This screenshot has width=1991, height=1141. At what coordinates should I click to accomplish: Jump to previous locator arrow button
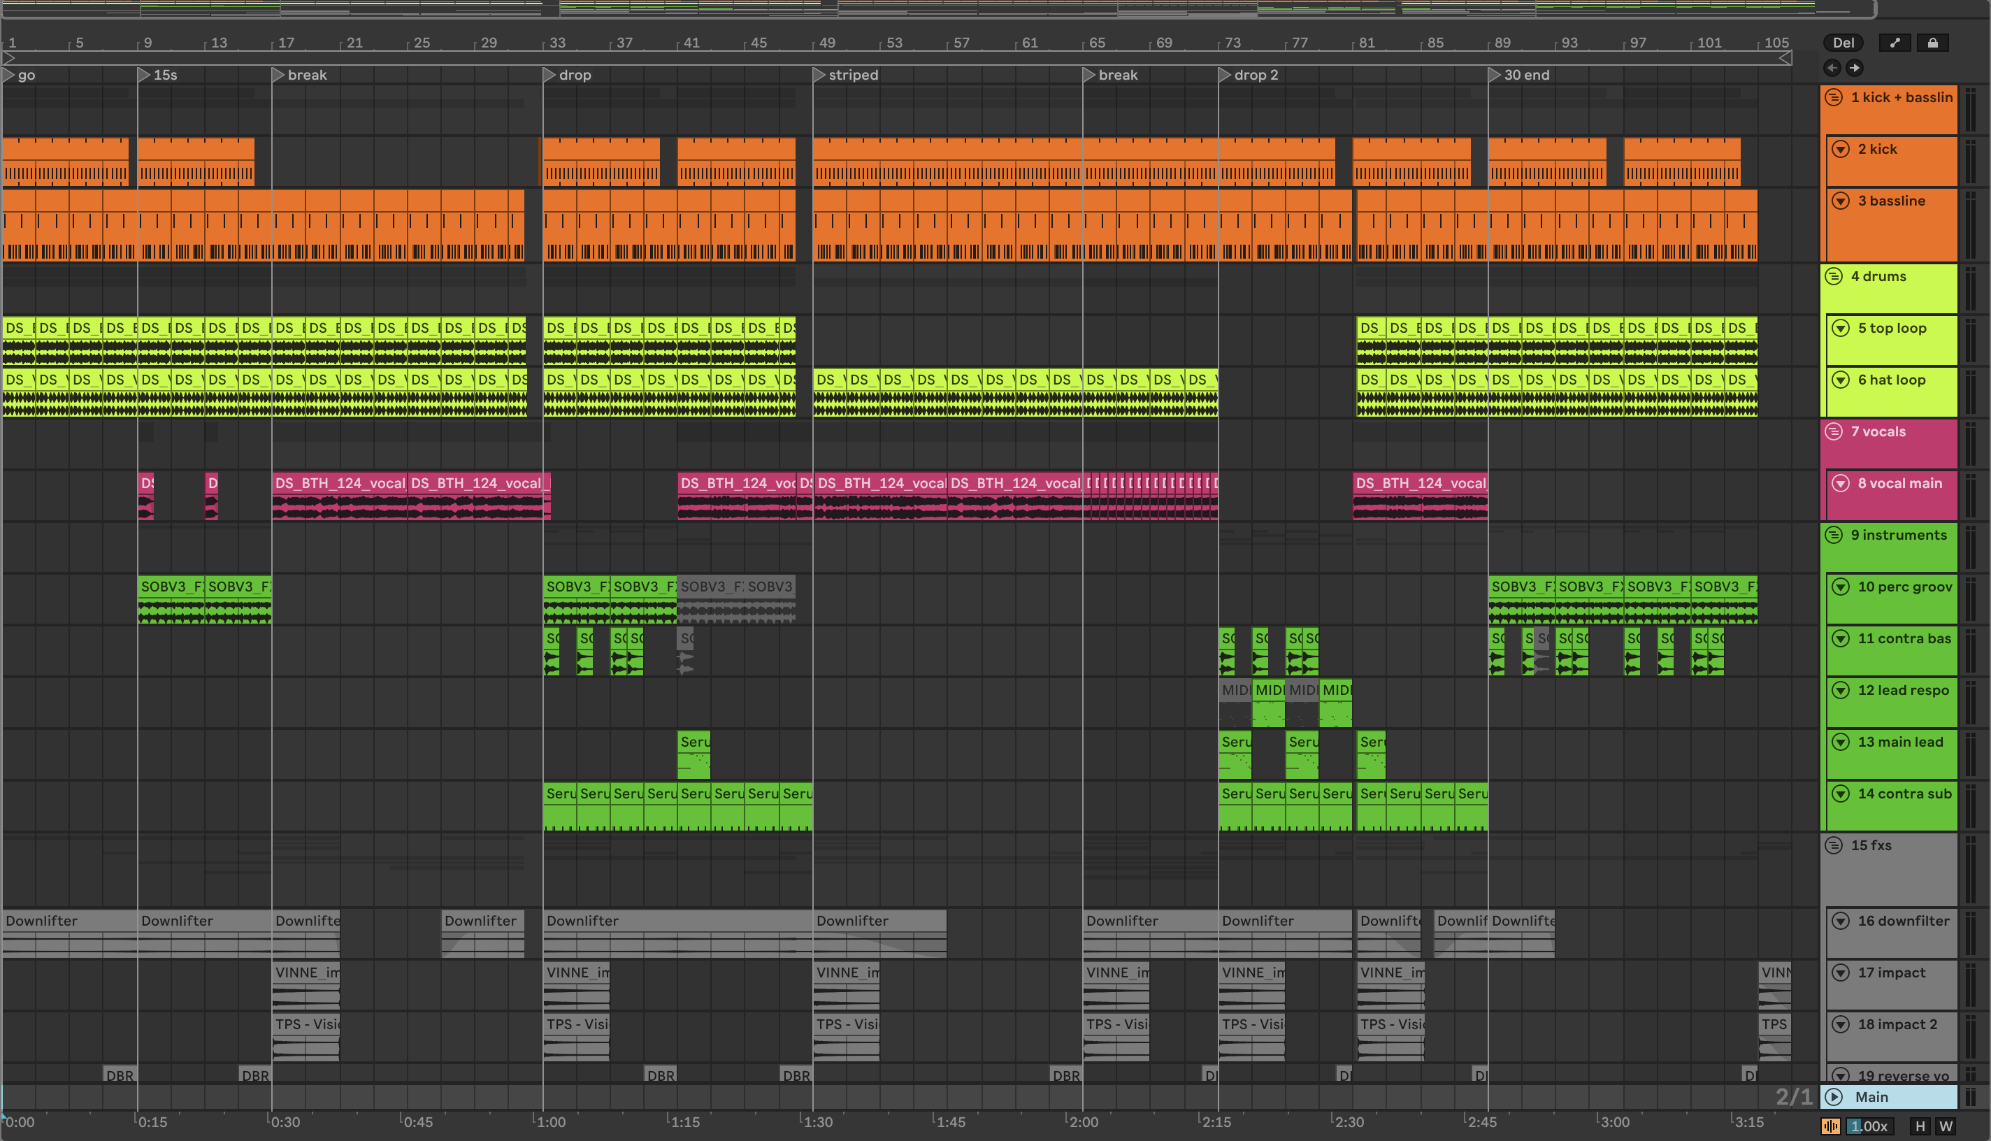[1832, 69]
